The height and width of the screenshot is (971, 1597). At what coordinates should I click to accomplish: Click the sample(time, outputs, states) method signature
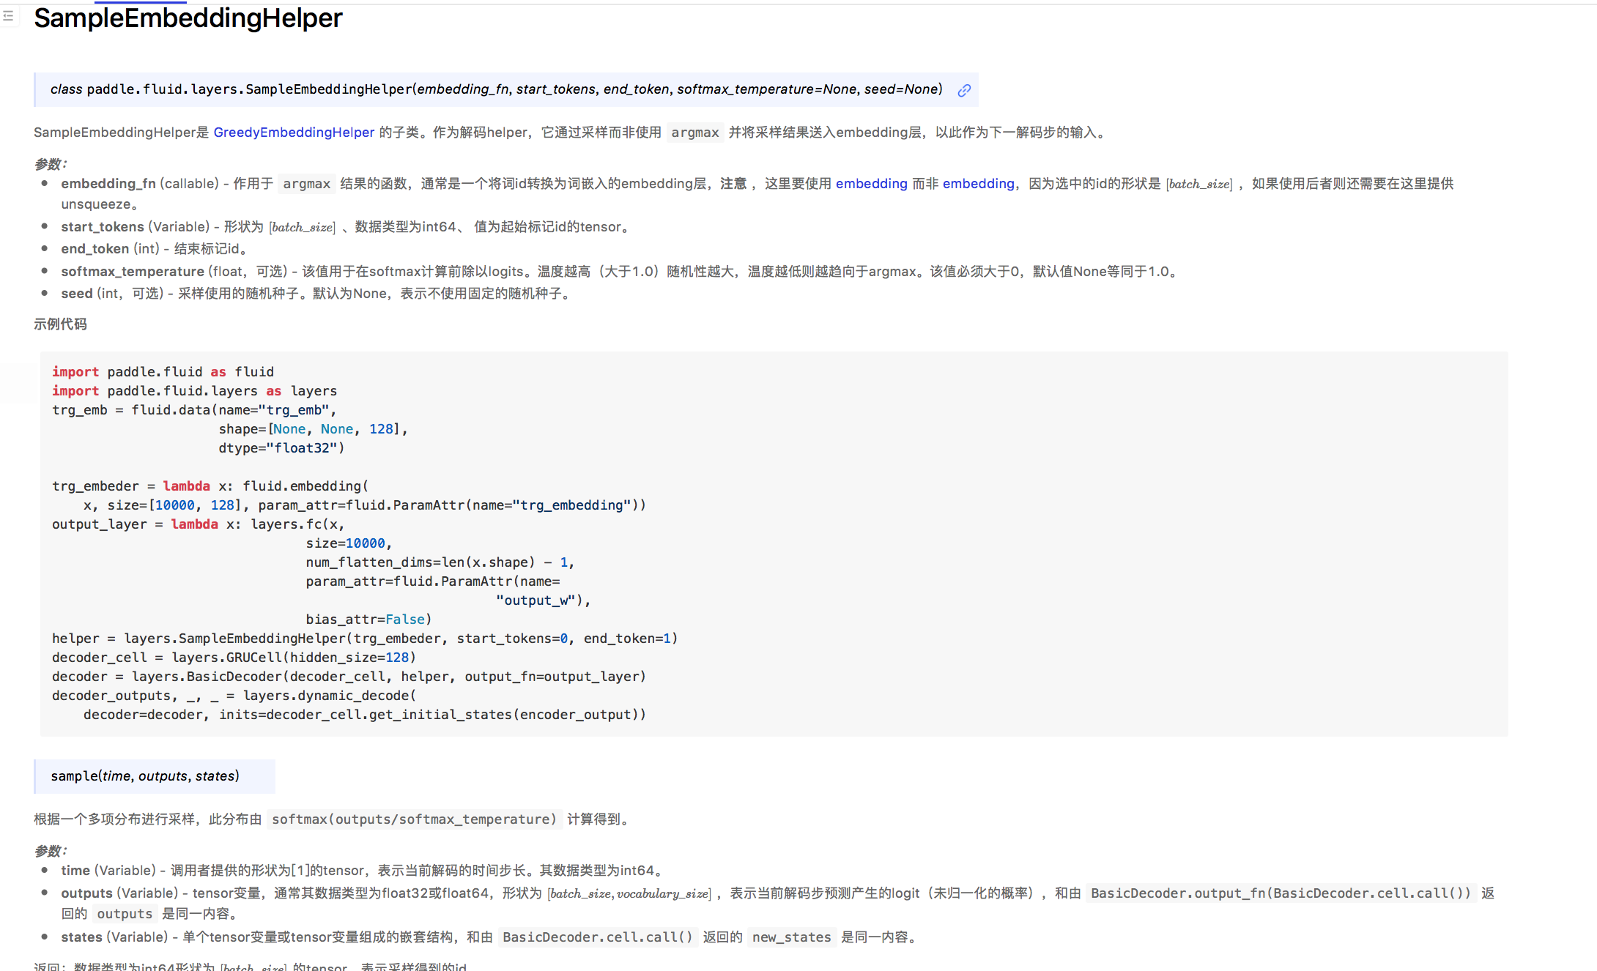click(145, 776)
